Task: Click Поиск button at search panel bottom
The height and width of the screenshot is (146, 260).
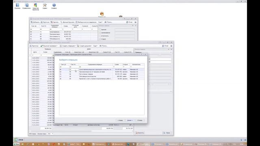Action: click(167, 133)
